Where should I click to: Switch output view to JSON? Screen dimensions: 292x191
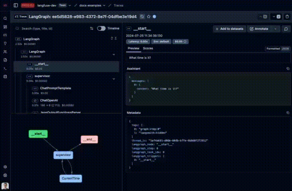click(285, 49)
